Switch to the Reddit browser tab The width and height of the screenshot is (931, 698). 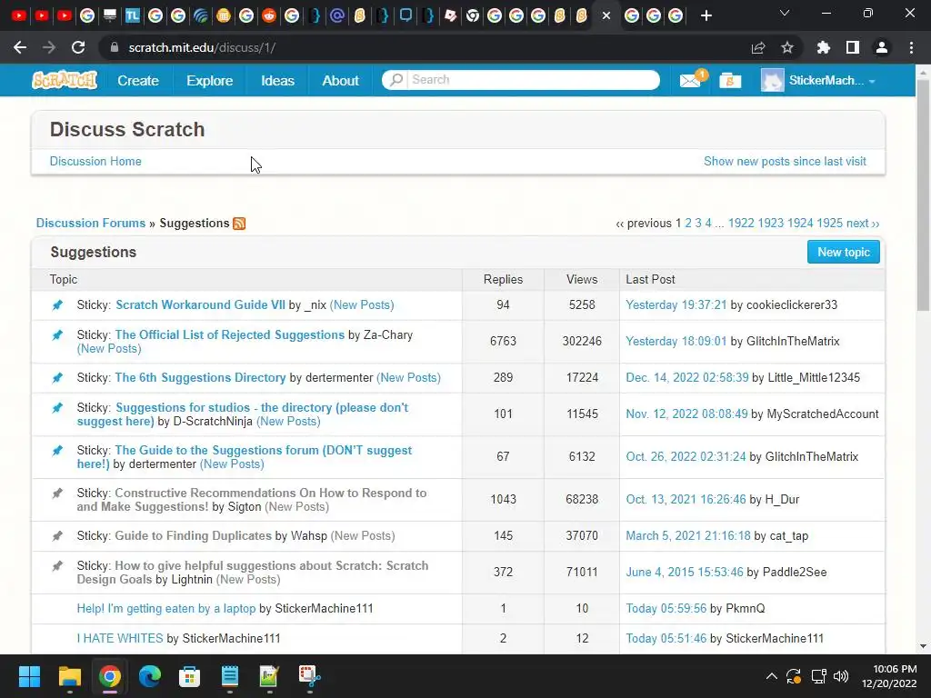(269, 16)
